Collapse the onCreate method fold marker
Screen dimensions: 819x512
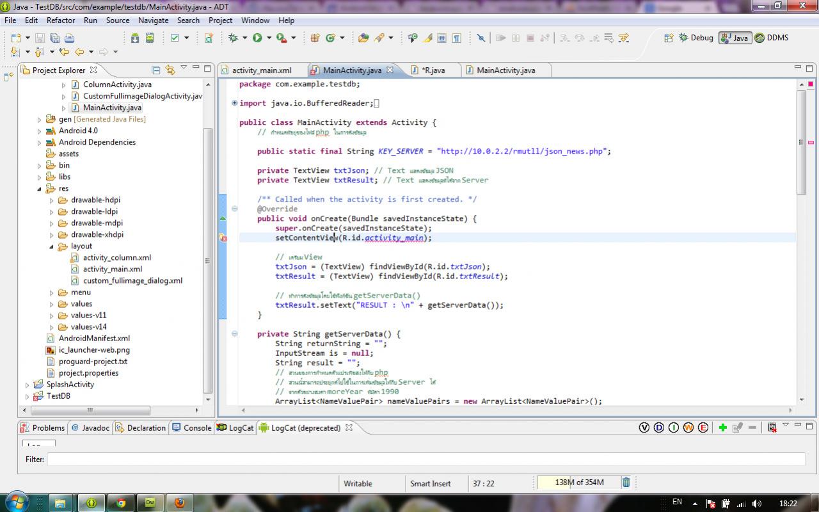[x=234, y=209]
